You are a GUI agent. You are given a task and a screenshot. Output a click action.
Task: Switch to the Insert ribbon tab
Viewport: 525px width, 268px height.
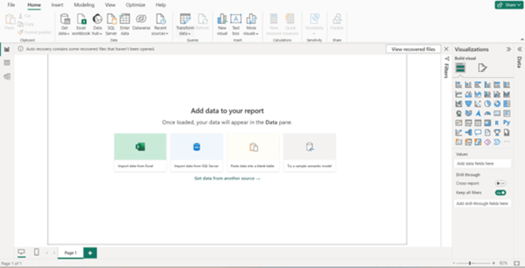coord(57,5)
